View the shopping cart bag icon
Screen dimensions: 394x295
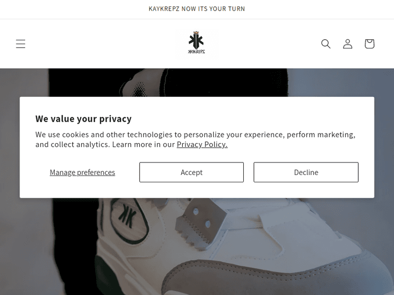369,44
